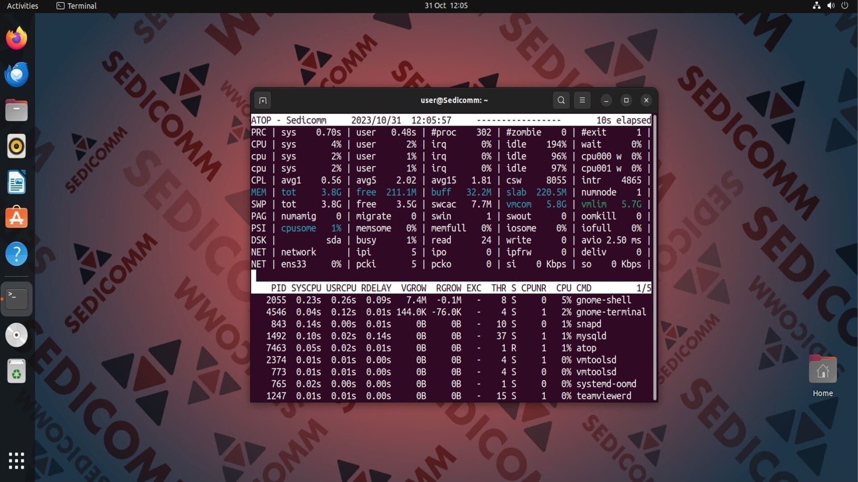Show Applications grid button
The height and width of the screenshot is (482, 858).
pyautogui.click(x=17, y=461)
